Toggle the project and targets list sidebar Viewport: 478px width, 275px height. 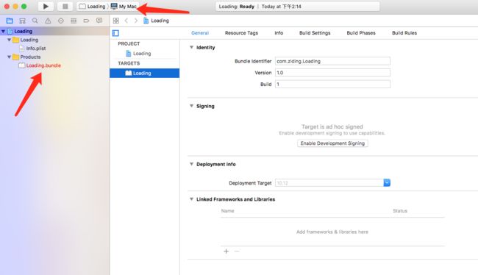pos(115,33)
